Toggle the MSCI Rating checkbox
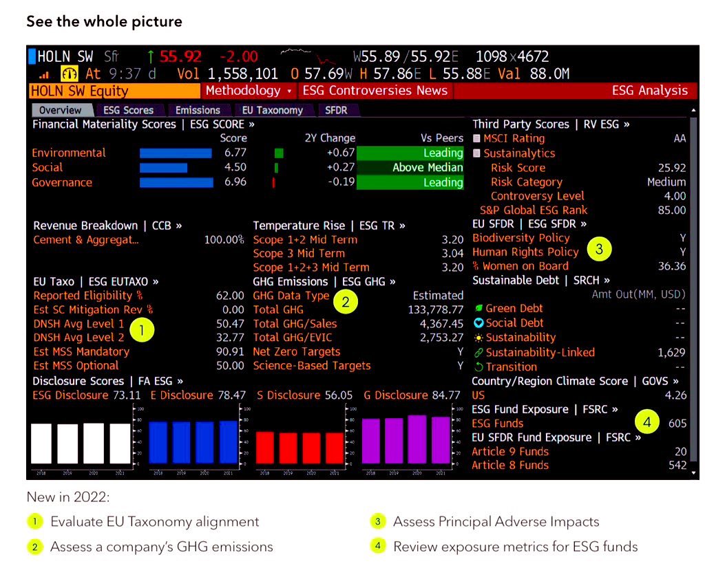This screenshot has width=705, height=568. tap(476, 139)
